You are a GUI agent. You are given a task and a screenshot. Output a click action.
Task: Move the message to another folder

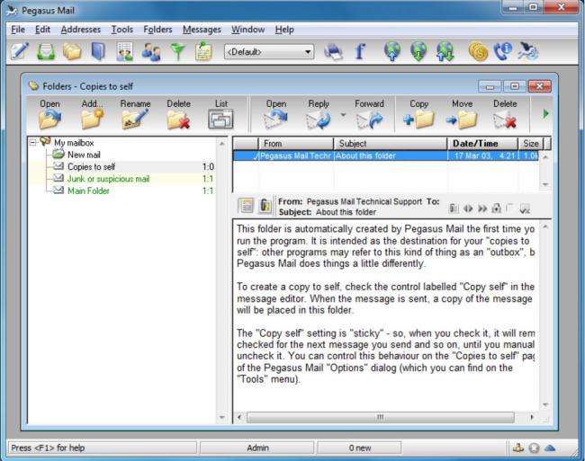click(x=462, y=114)
